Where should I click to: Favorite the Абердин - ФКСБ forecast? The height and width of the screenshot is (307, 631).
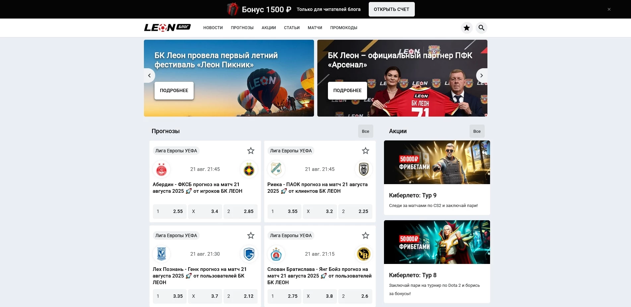click(x=251, y=151)
